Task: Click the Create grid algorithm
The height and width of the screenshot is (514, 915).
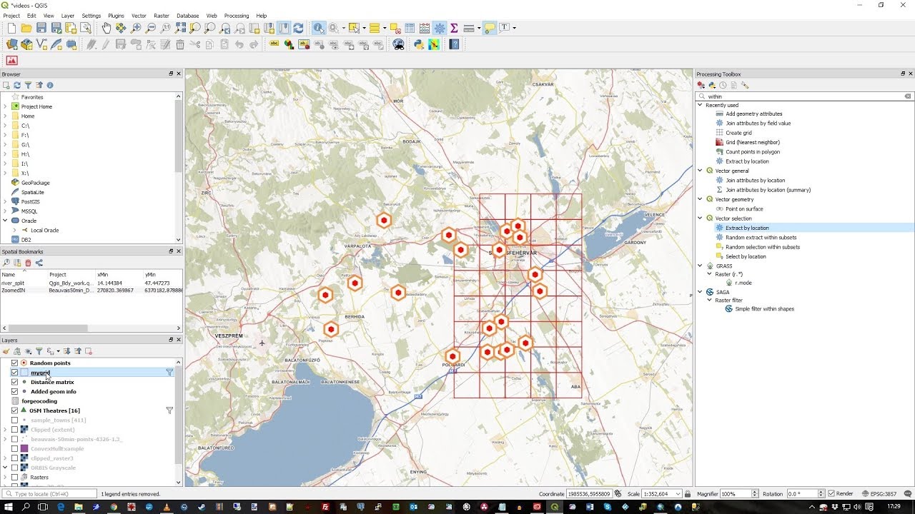Action: pyautogui.click(x=738, y=133)
